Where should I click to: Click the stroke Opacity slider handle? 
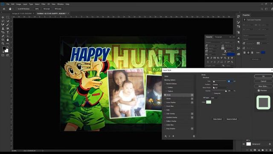click(x=226, y=91)
